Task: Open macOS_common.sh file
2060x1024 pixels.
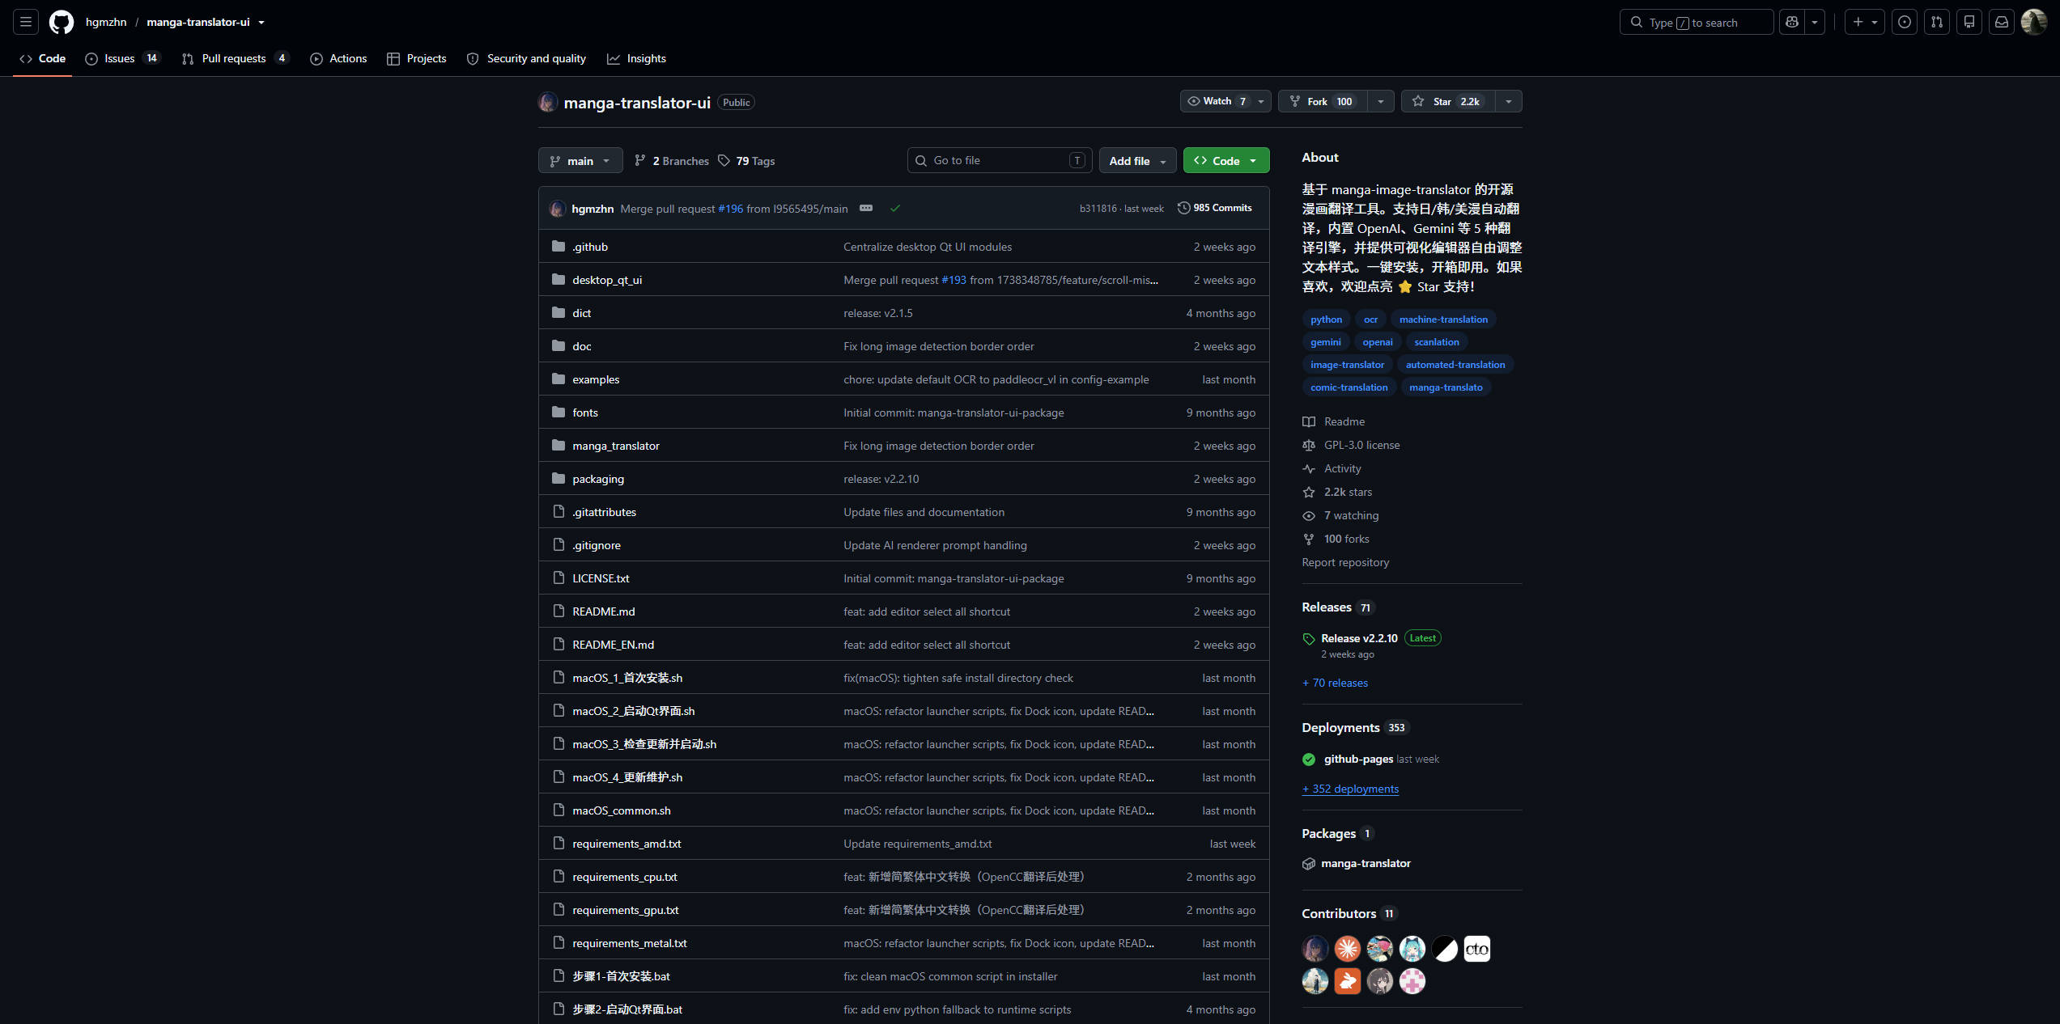Action: tap(622, 810)
